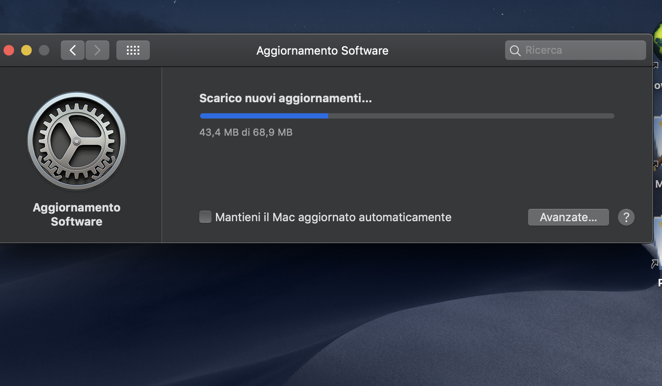Click the blue filled part of download progress bar

click(x=264, y=116)
